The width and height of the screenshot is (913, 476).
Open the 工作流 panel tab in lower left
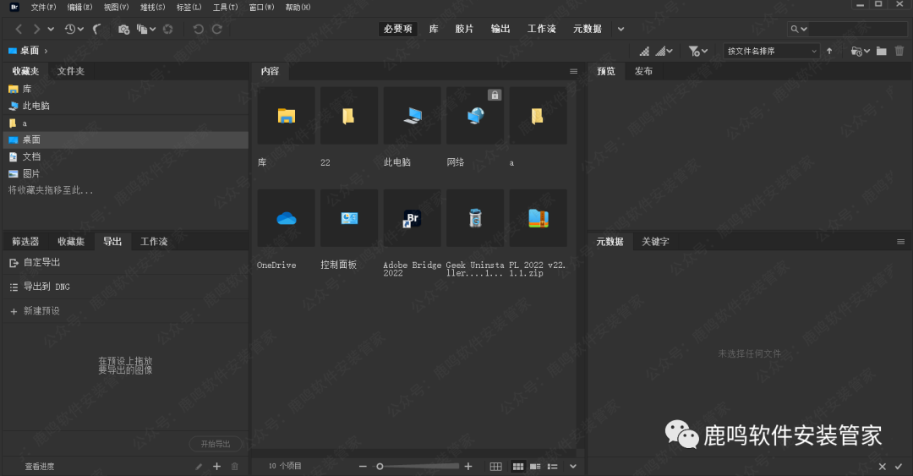(154, 241)
